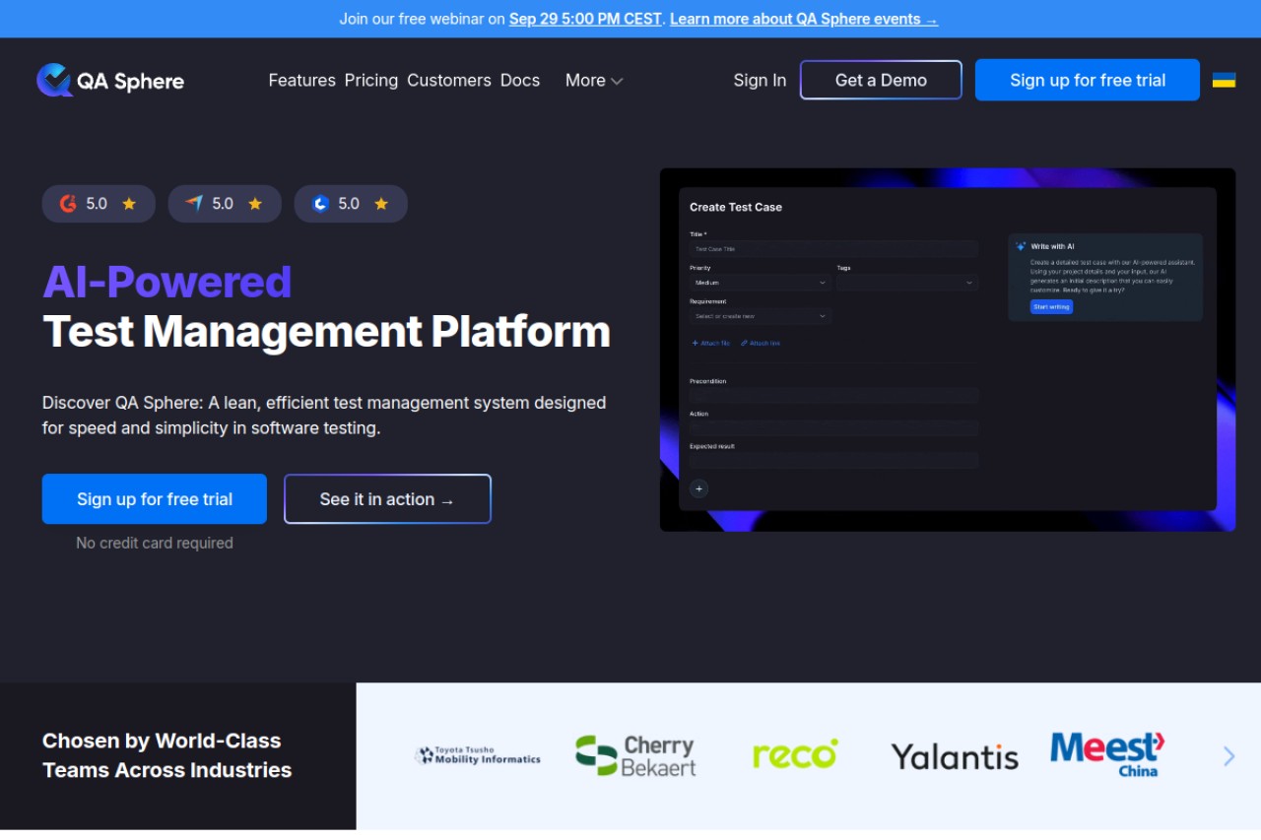1261x840 pixels.
Task: Open the Sep 29 webinar link
Action: pyautogui.click(x=585, y=19)
